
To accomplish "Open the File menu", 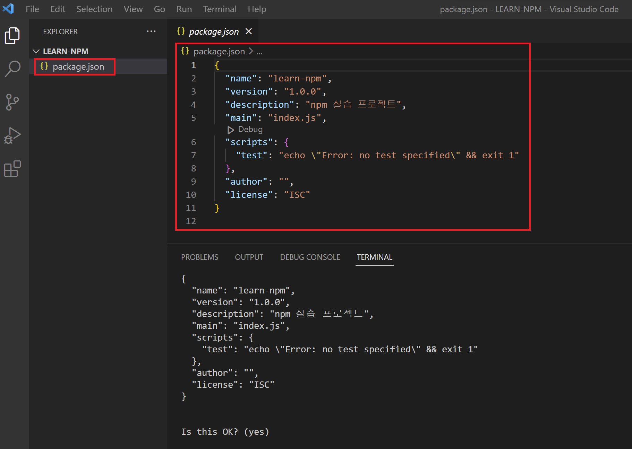I will 32,9.
